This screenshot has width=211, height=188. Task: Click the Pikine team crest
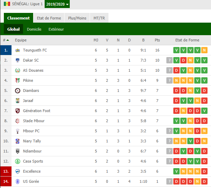coord(17,80)
